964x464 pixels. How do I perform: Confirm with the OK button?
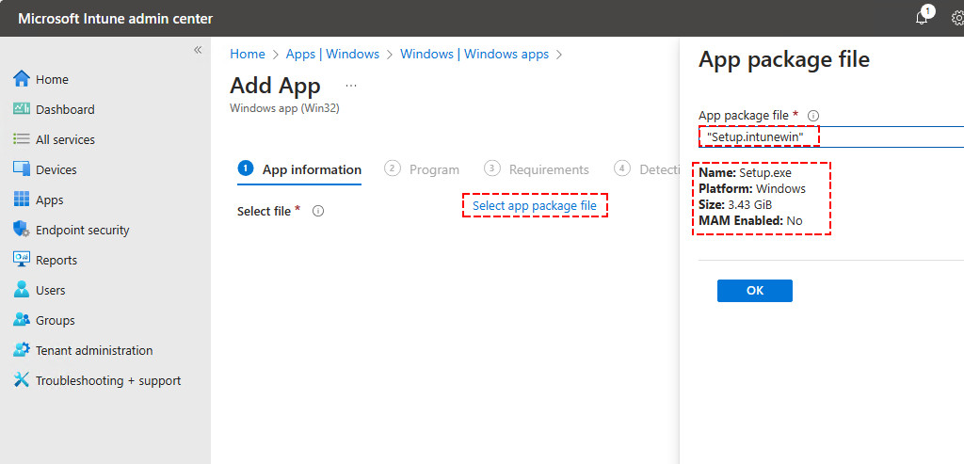[x=754, y=291]
